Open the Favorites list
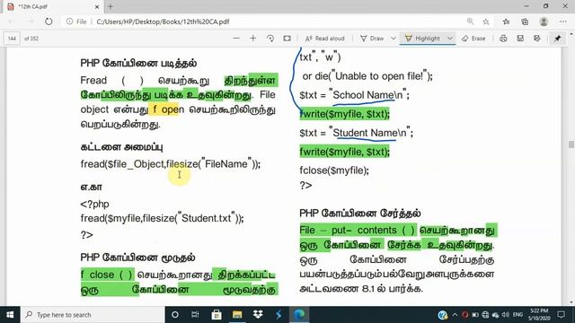The image size is (575, 323). [x=506, y=22]
